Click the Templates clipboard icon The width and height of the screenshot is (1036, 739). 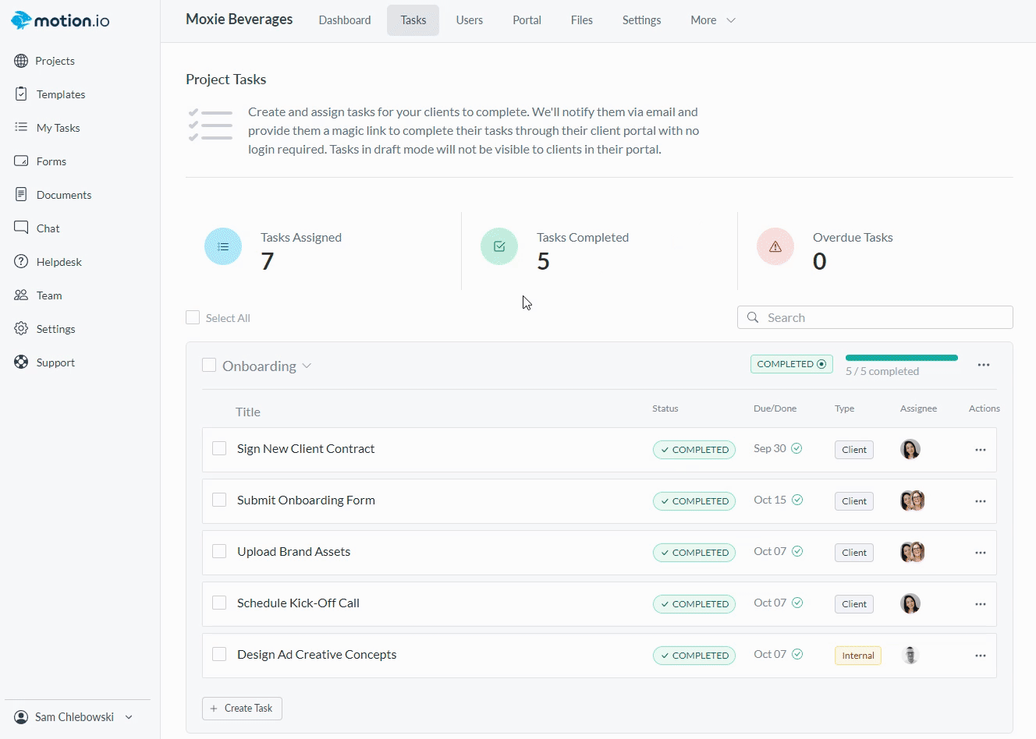(21, 94)
